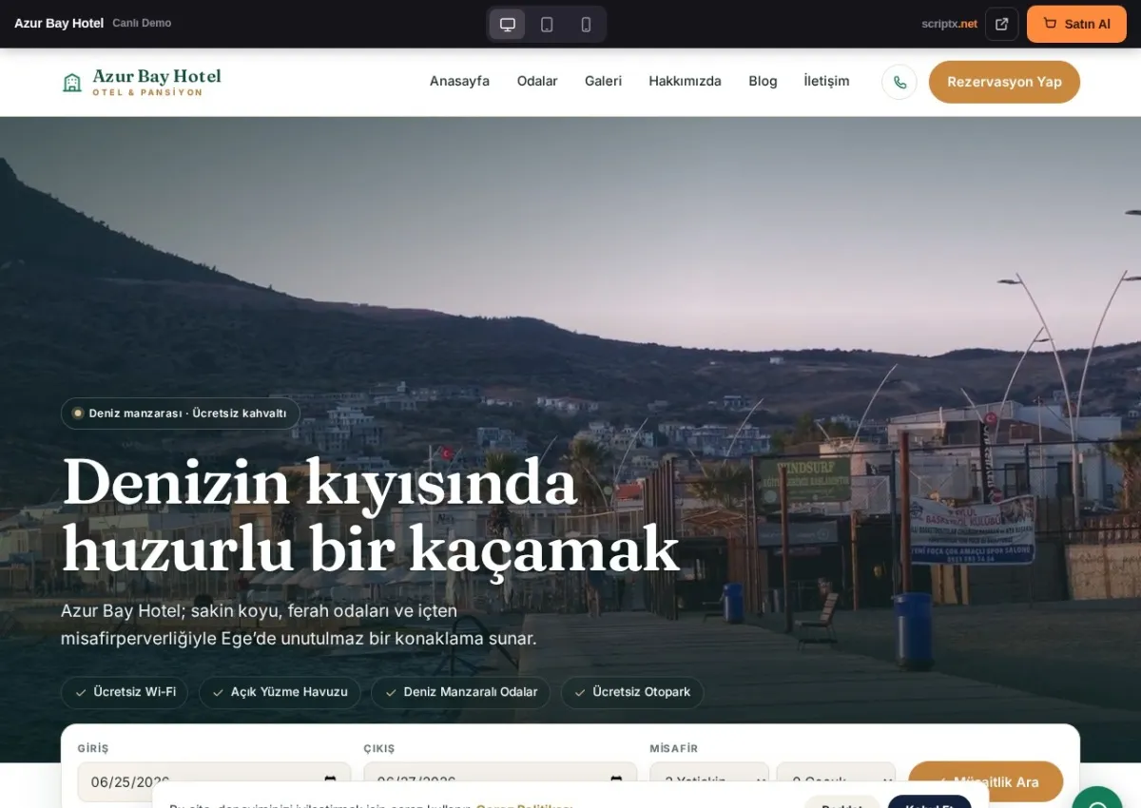Click Müsaitlik Ara button
Viewport: 1141px width, 808px height.
pos(985,781)
